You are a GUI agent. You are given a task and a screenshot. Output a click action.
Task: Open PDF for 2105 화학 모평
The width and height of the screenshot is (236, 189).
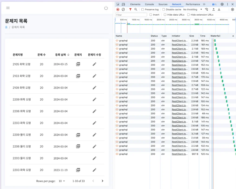point(78,64)
